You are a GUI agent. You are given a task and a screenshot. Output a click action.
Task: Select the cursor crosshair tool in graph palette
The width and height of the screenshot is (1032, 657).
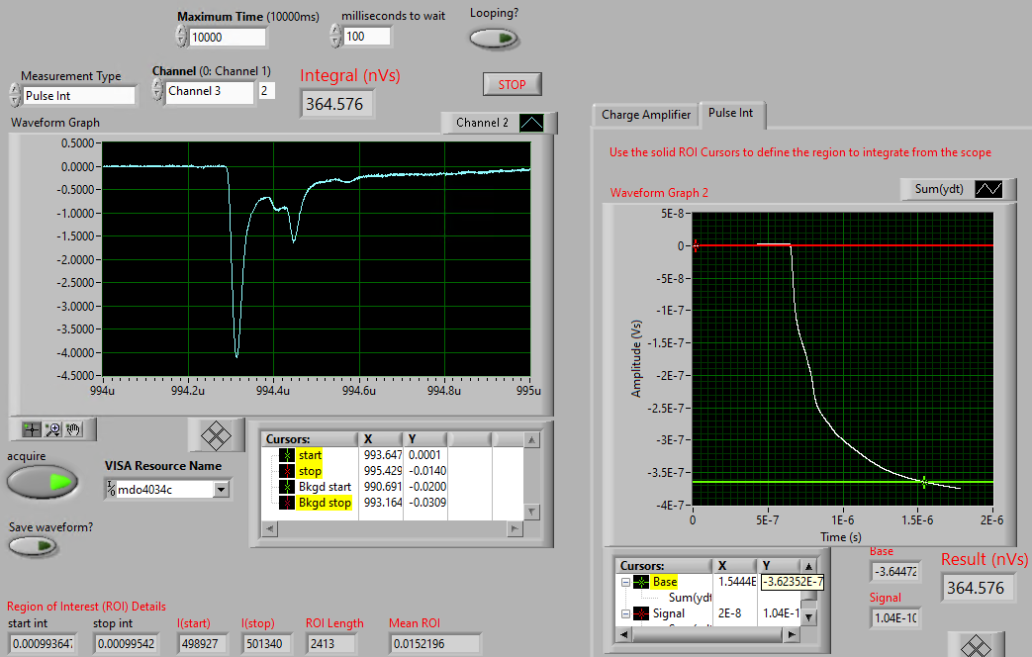pos(32,428)
